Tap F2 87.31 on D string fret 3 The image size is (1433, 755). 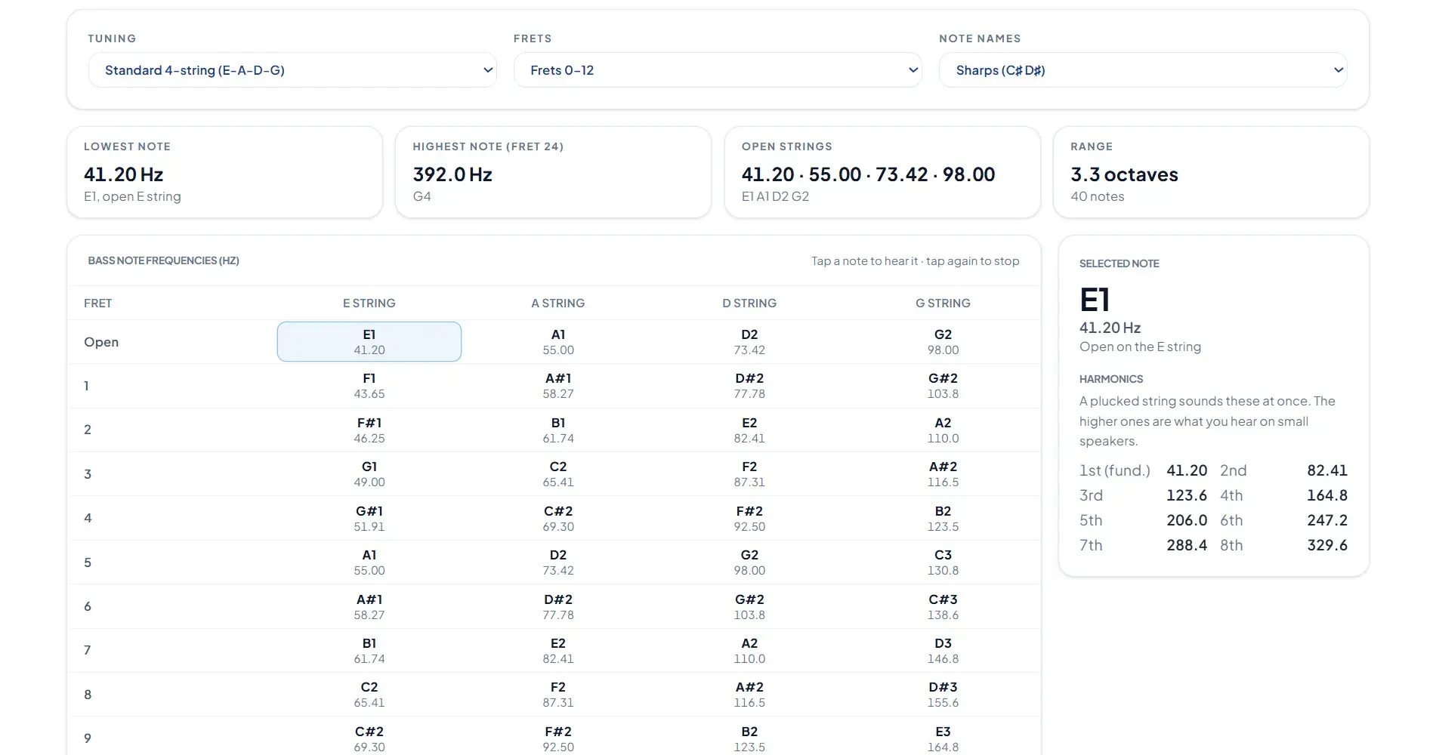749,474
